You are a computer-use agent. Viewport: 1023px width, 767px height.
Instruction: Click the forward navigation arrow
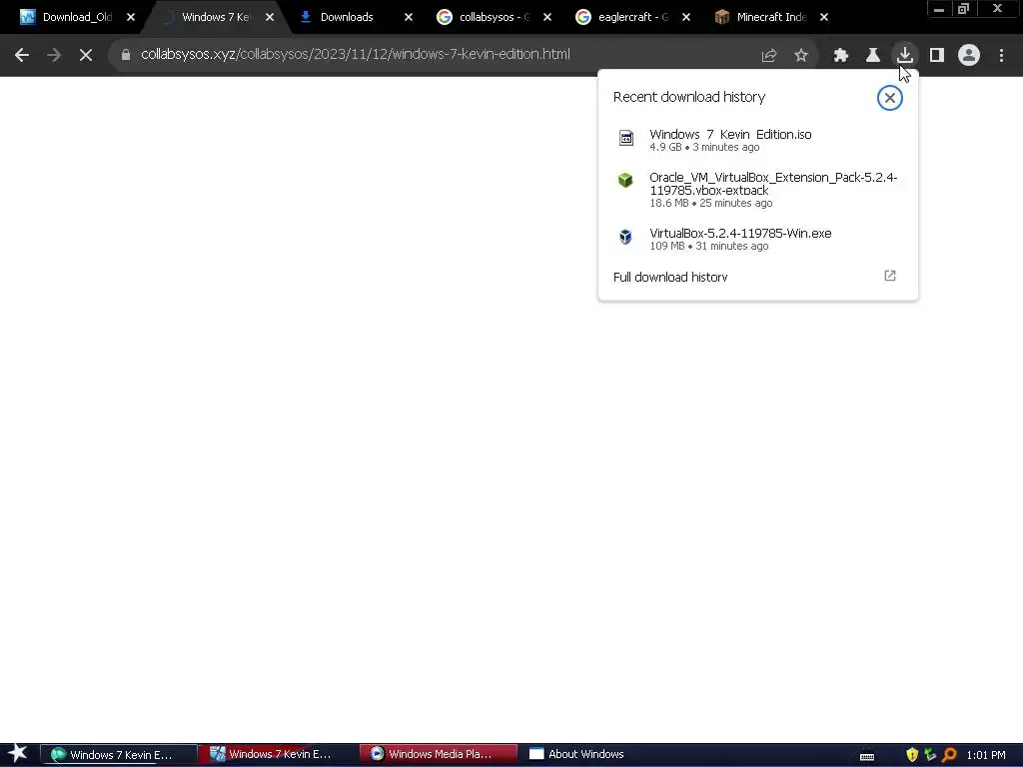click(54, 55)
